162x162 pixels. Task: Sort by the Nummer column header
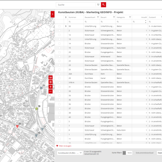point(72,17)
